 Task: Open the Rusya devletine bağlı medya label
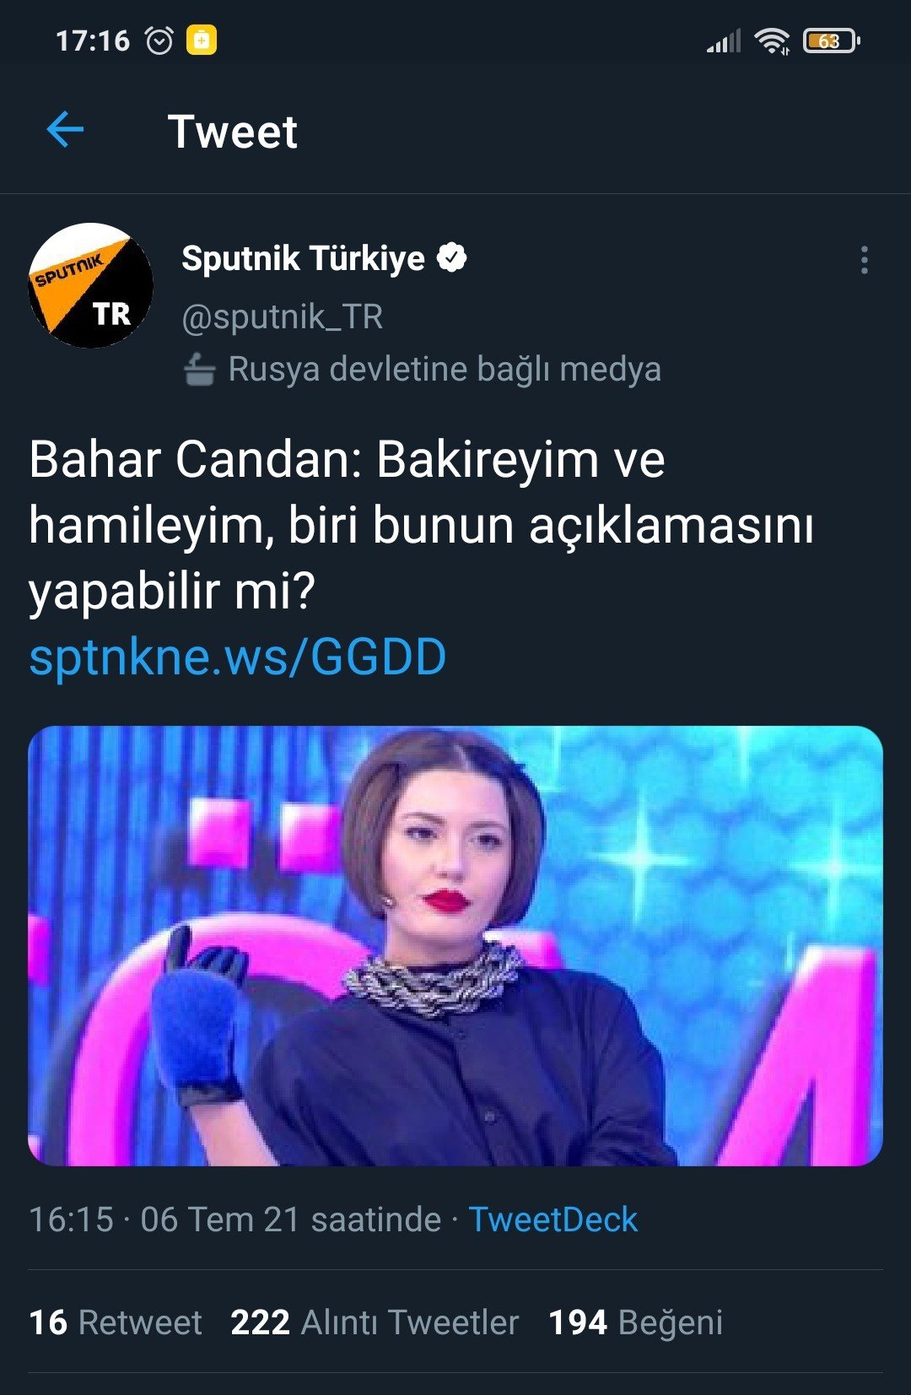click(x=445, y=370)
